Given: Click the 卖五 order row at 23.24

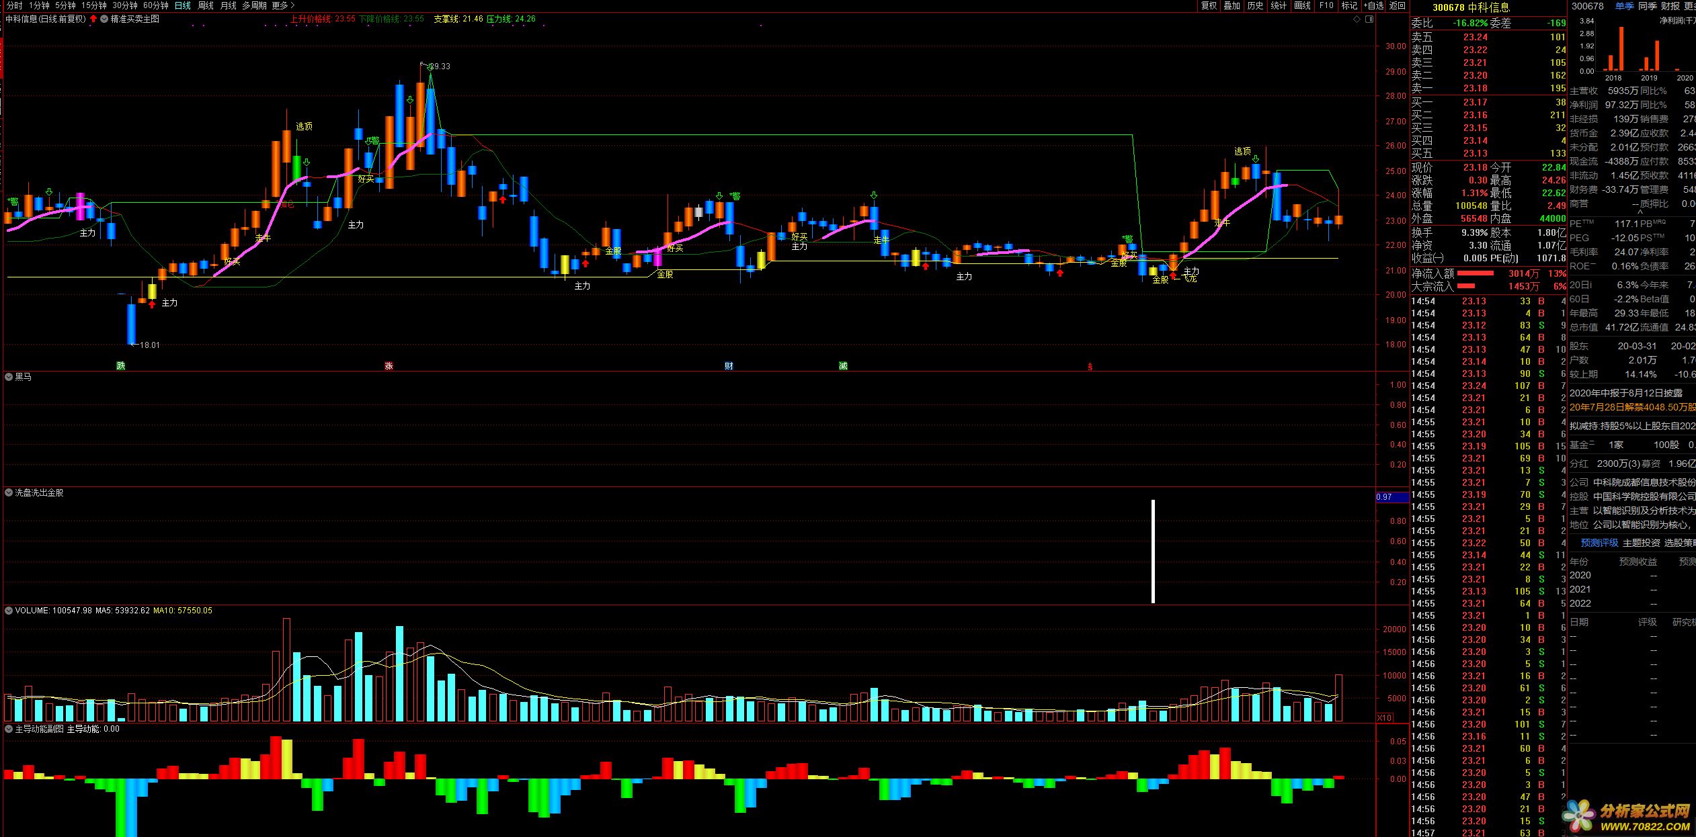Looking at the screenshot, I should tap(1488, 38).
